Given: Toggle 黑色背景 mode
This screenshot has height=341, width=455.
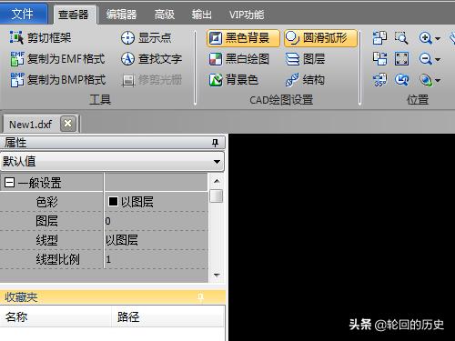Looking at the screenshot, I should [x=243, y=38].
